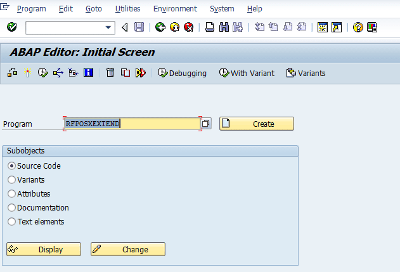Choose the Text elements radio option
The width and height of the screenshot is (400, 272).
tap(11, 222)
